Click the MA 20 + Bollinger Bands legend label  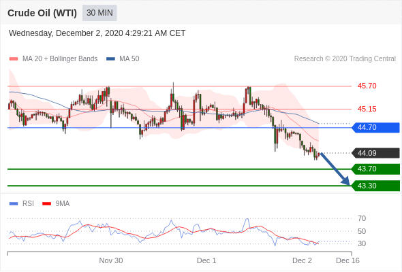pos(60,59)
